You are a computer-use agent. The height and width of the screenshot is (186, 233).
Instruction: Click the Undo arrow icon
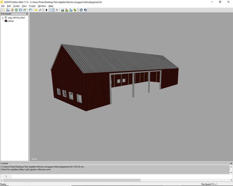(x=36, y=10)
